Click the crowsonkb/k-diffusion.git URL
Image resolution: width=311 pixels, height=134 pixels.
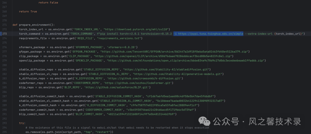[x=145, y=78]
